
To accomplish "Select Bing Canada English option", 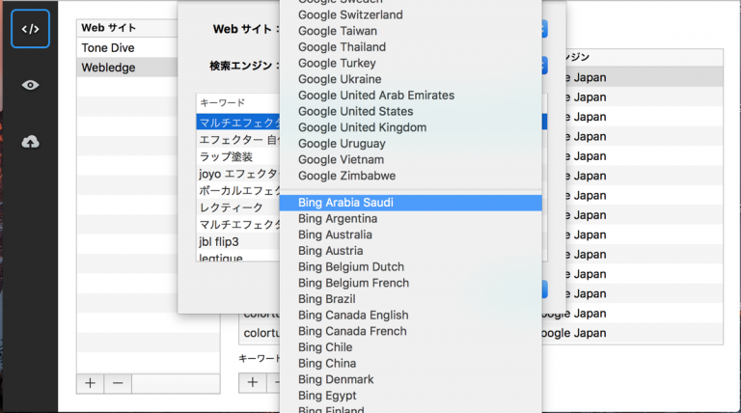I will (x=353, y=315).
